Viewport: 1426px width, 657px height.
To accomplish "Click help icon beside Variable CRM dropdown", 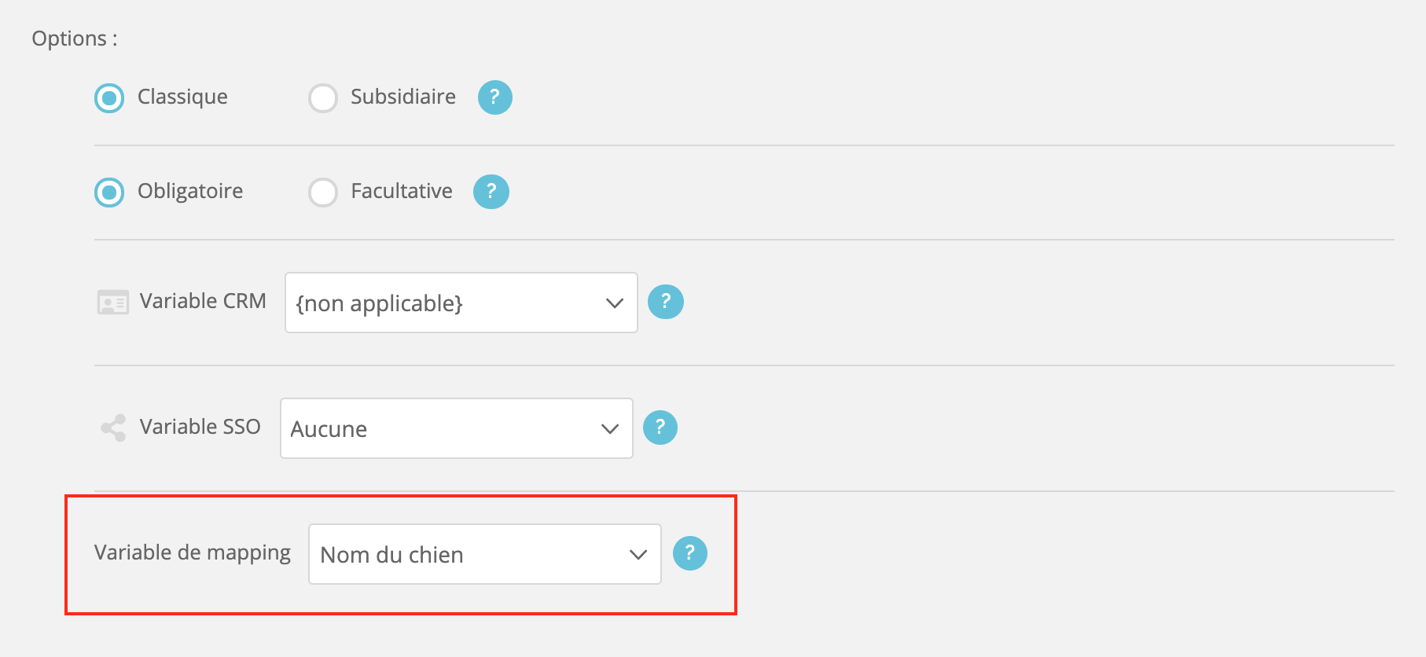I will 666,302.
